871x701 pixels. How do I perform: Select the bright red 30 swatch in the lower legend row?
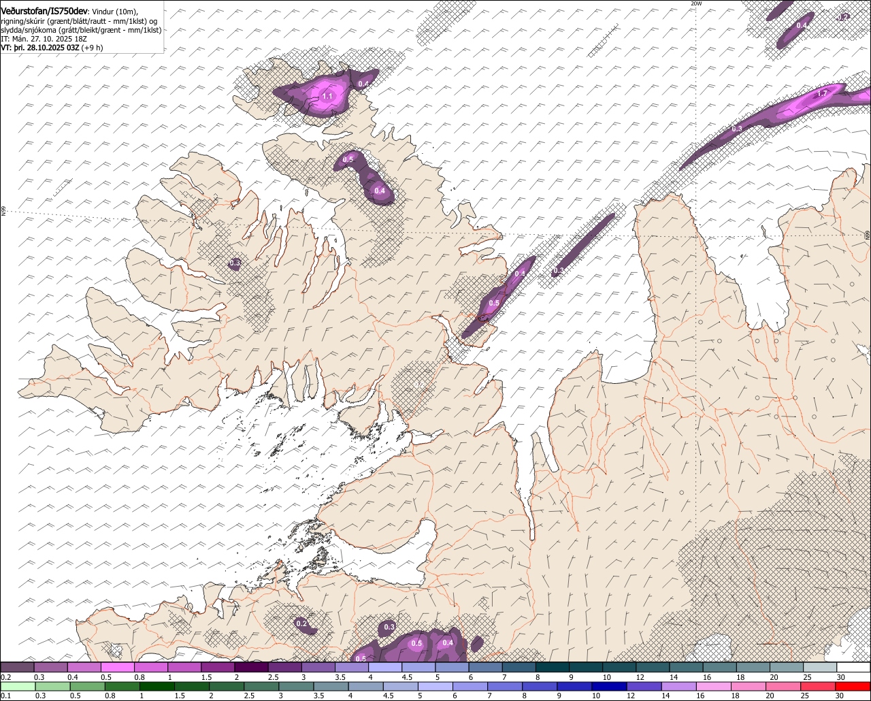[x=853, y=687]
